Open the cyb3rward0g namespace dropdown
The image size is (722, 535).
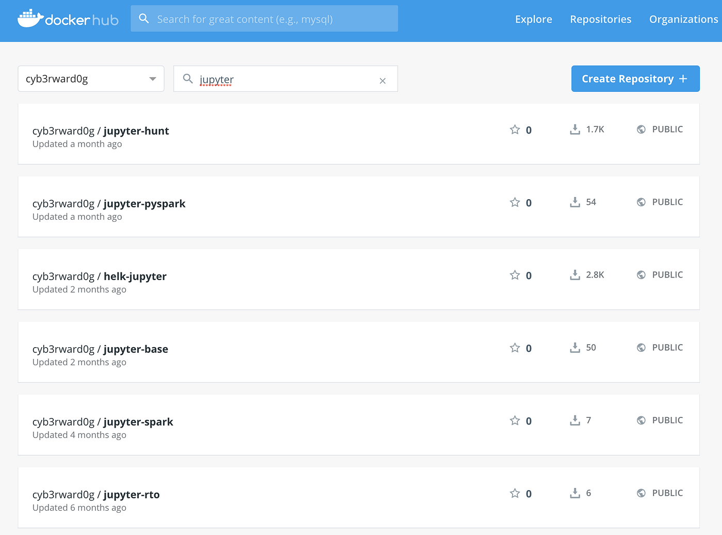(91, 78)
